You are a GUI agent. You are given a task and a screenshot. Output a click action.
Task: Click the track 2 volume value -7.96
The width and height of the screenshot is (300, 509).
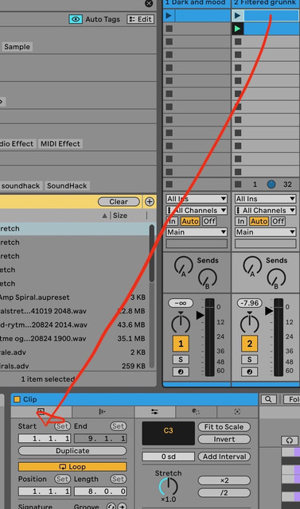[250, 303]
